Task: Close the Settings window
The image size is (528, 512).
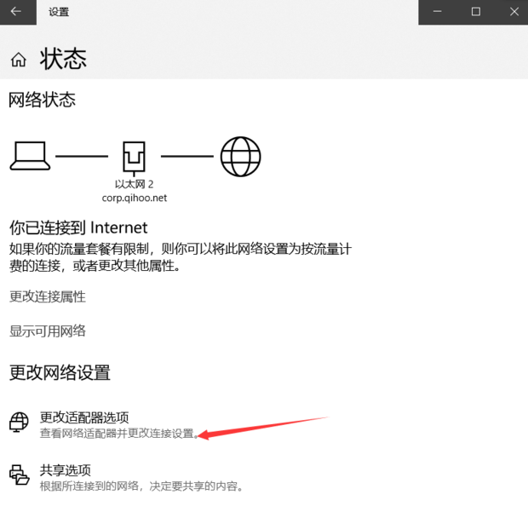Action: tap(514, 12)
